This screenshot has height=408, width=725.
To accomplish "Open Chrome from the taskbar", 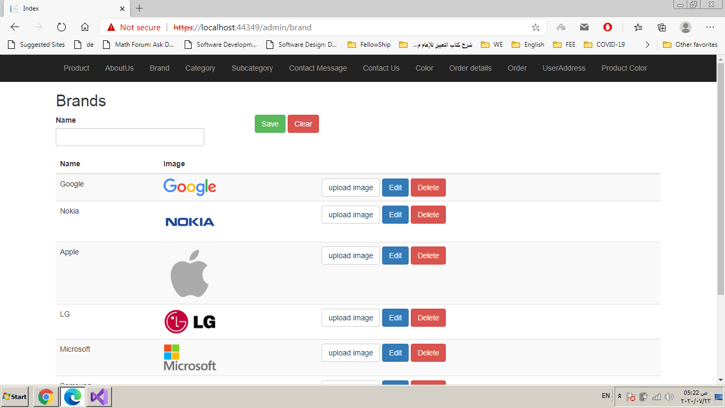I will pyautogui.click(x=46, y=397).
